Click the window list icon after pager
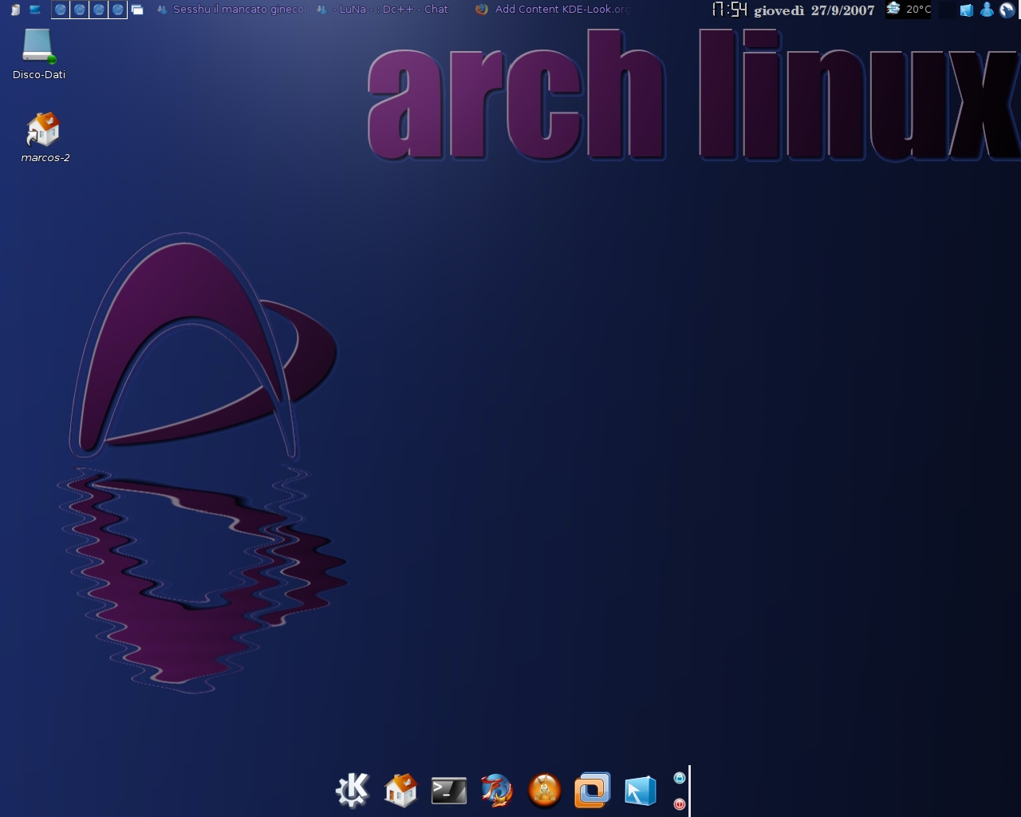 137,10
